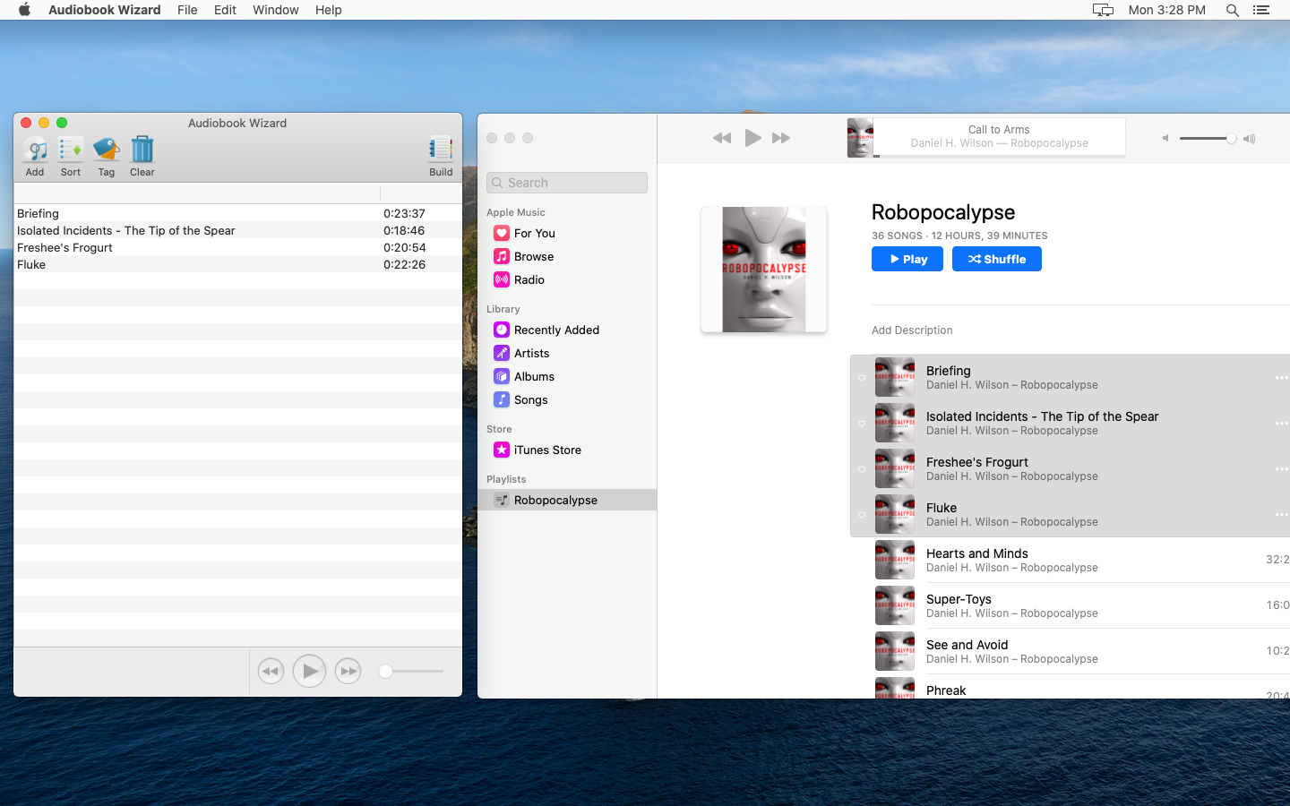Click the Music volume slider
Screen dimensions: 1290x806
click(1208, 138)
